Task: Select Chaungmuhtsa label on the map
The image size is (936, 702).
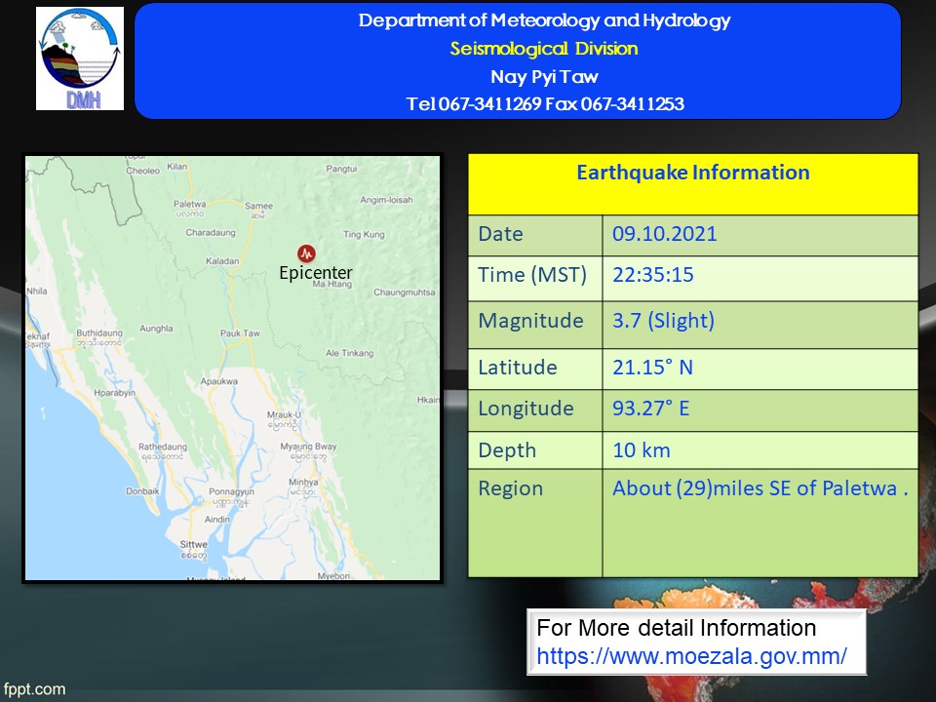Action: (405, 292)
